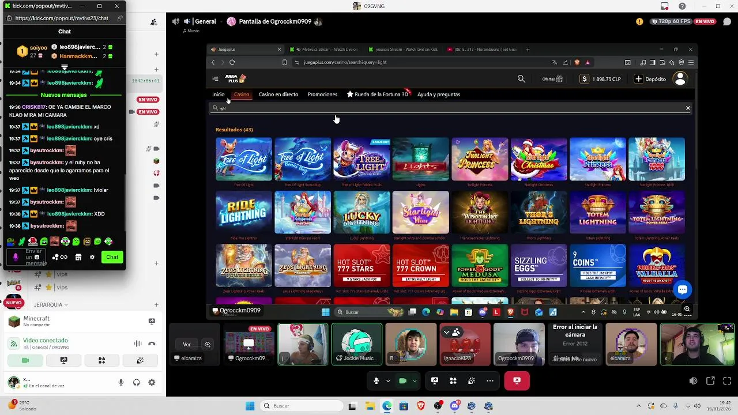This screenshot has height=415, width=738.
Task: Open File Explorer from the taskbar
Action: (x=370, y=406)
